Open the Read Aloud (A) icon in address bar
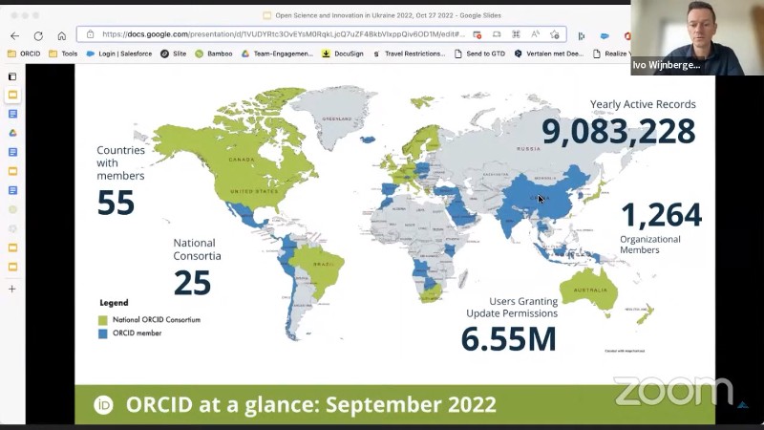This screenshot has height=430, width=764. point(536,34)
